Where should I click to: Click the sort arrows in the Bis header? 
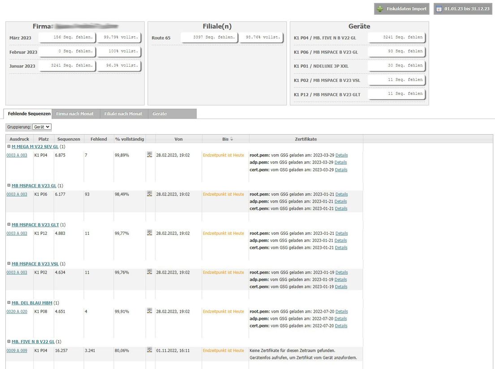(232, 139)
